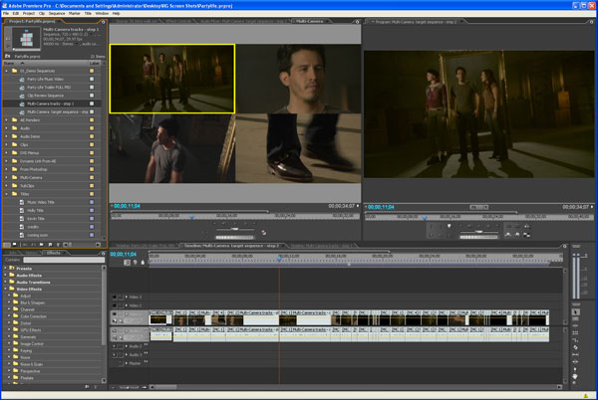598x400 pixels.
Task: Select the Ripple Edit tool
Action: [x=575, y=325]
